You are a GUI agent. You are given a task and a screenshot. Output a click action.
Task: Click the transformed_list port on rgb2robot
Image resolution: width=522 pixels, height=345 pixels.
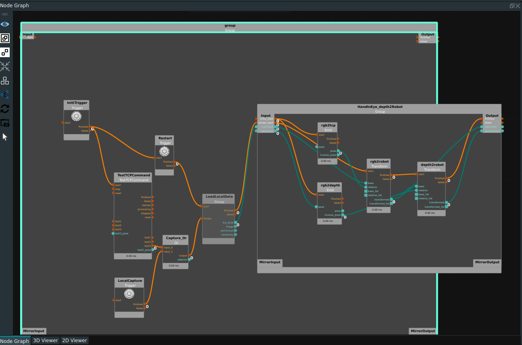click(x=391, y=204)
